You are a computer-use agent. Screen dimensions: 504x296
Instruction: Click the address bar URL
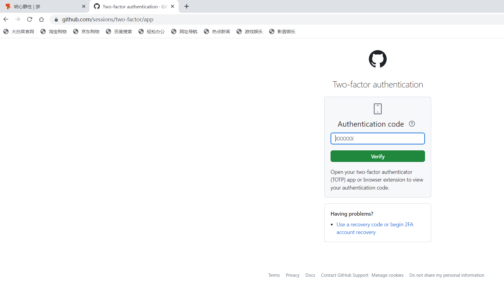click(x=108, y=20)
